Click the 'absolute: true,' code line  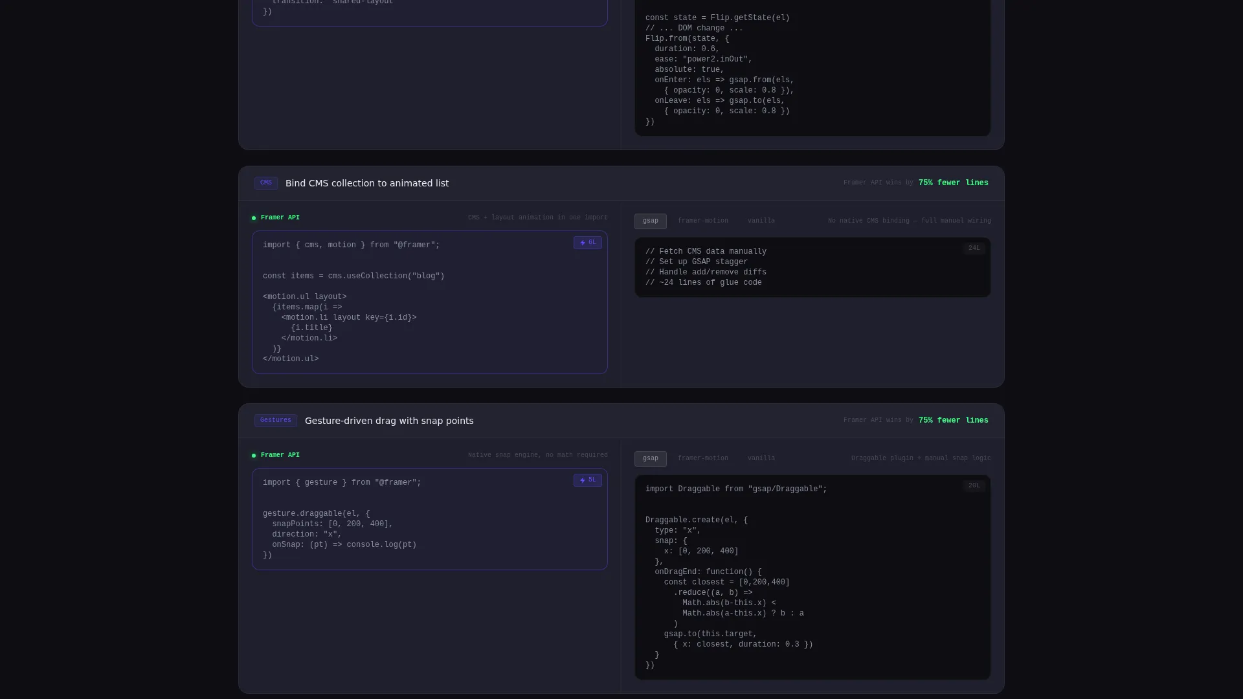689,70
